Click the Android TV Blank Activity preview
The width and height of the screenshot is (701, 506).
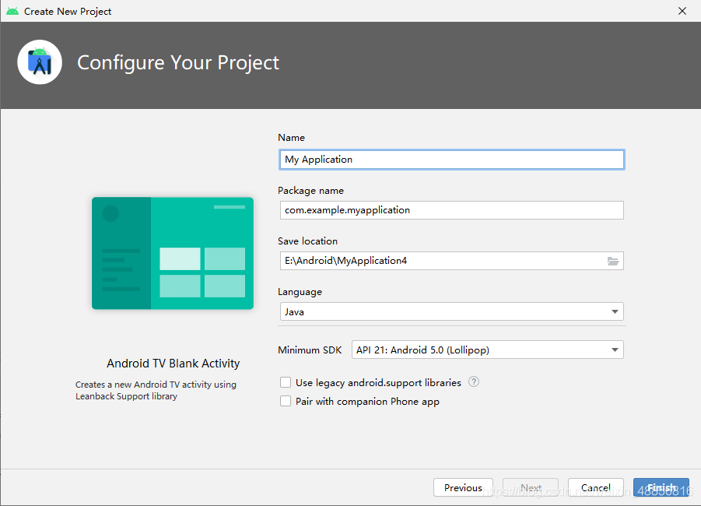pyautogui.click(x=173, y=253)
